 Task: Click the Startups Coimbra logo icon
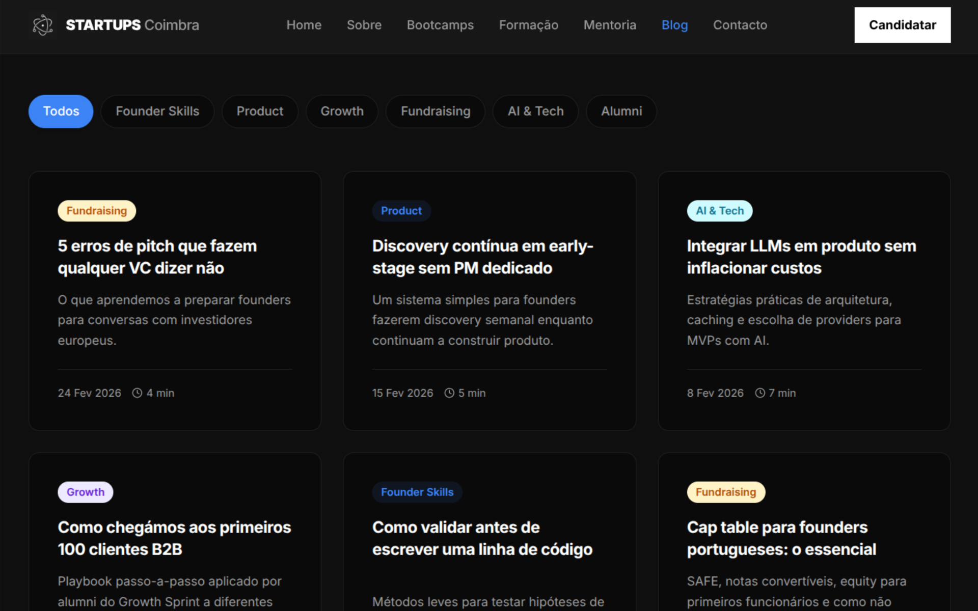coord(43,25)
